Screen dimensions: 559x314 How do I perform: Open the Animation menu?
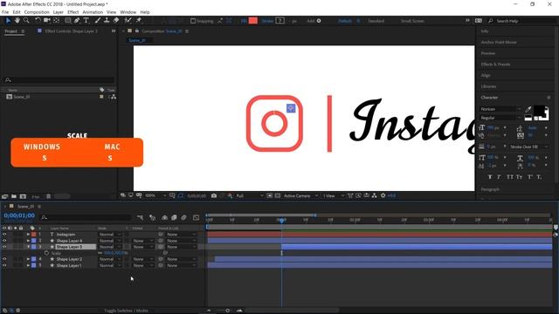[93, 12]
